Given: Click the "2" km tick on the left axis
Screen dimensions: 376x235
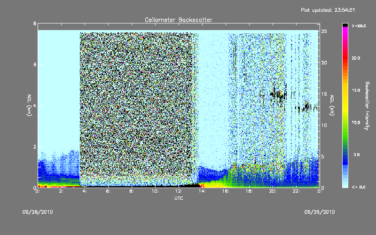Looking at the screenshot, I should 35,147.
